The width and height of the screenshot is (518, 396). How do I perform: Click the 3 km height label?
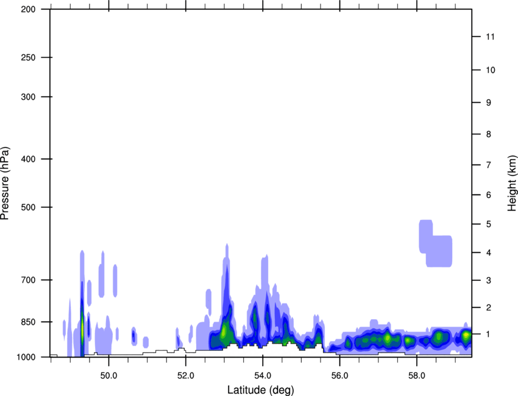pos(489,281)
